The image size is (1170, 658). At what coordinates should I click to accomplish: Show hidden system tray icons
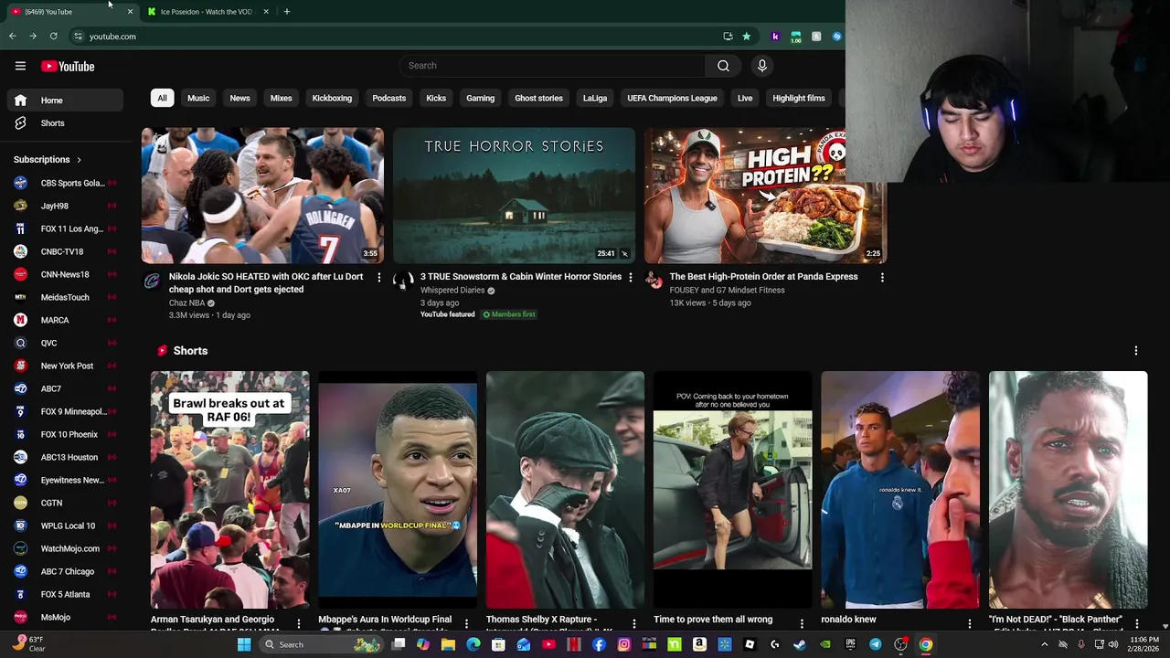click(1044, 644)
